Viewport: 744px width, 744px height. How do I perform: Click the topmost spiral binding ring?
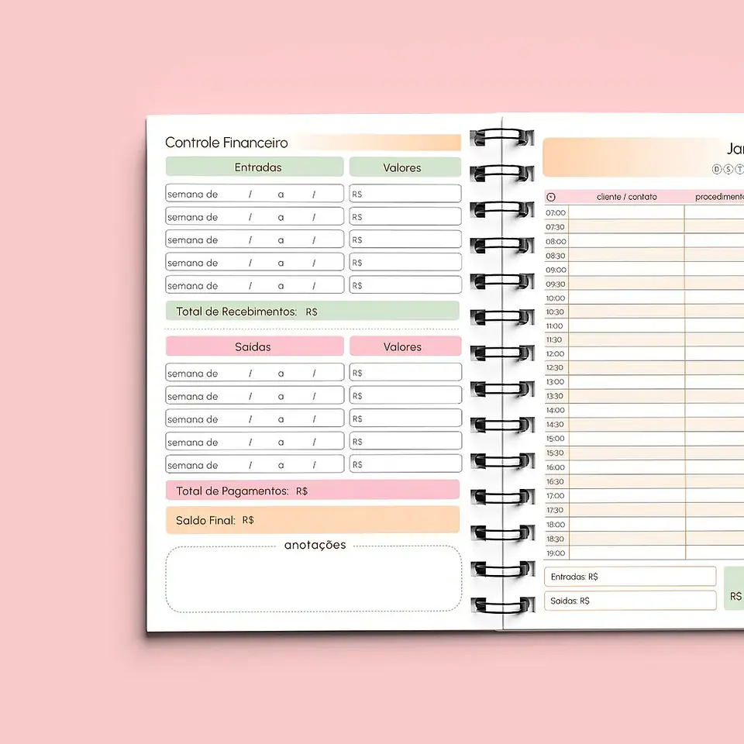click(503, 138)
